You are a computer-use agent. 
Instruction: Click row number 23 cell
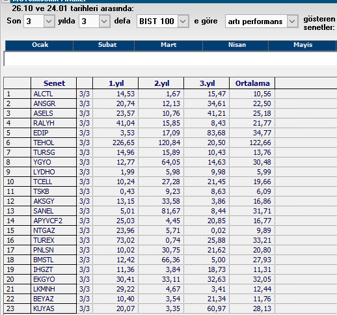coord(18,308)
